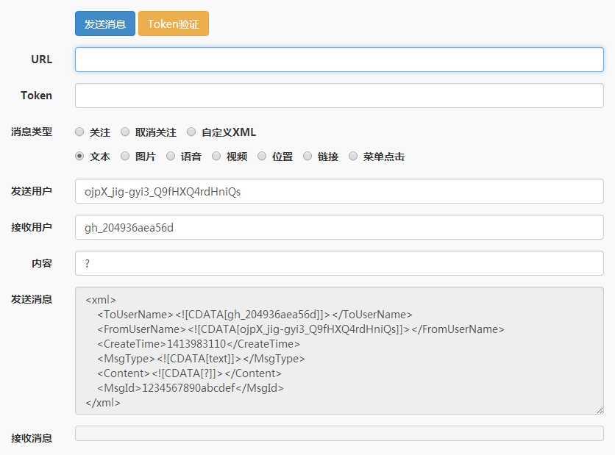615x455 pixels.
Task: Choose 自定义XML message type
Action: [x=191, y=132]
